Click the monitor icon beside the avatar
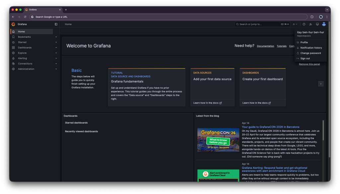The width and height of the screenshot is (340, 194). 317,24
